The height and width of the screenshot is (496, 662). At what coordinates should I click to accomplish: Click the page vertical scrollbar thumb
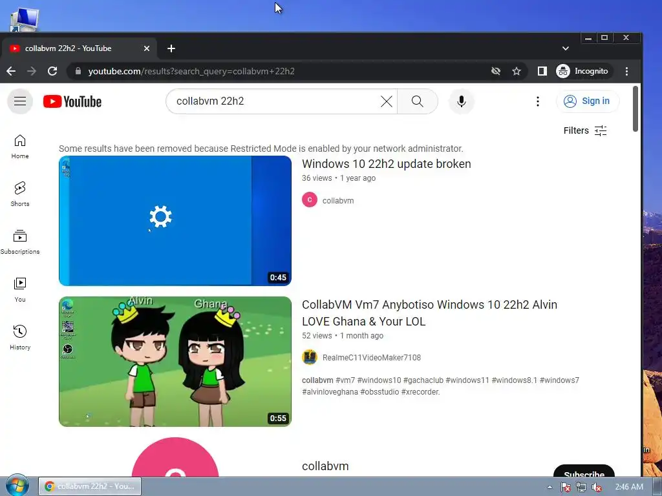pos(635,108)
